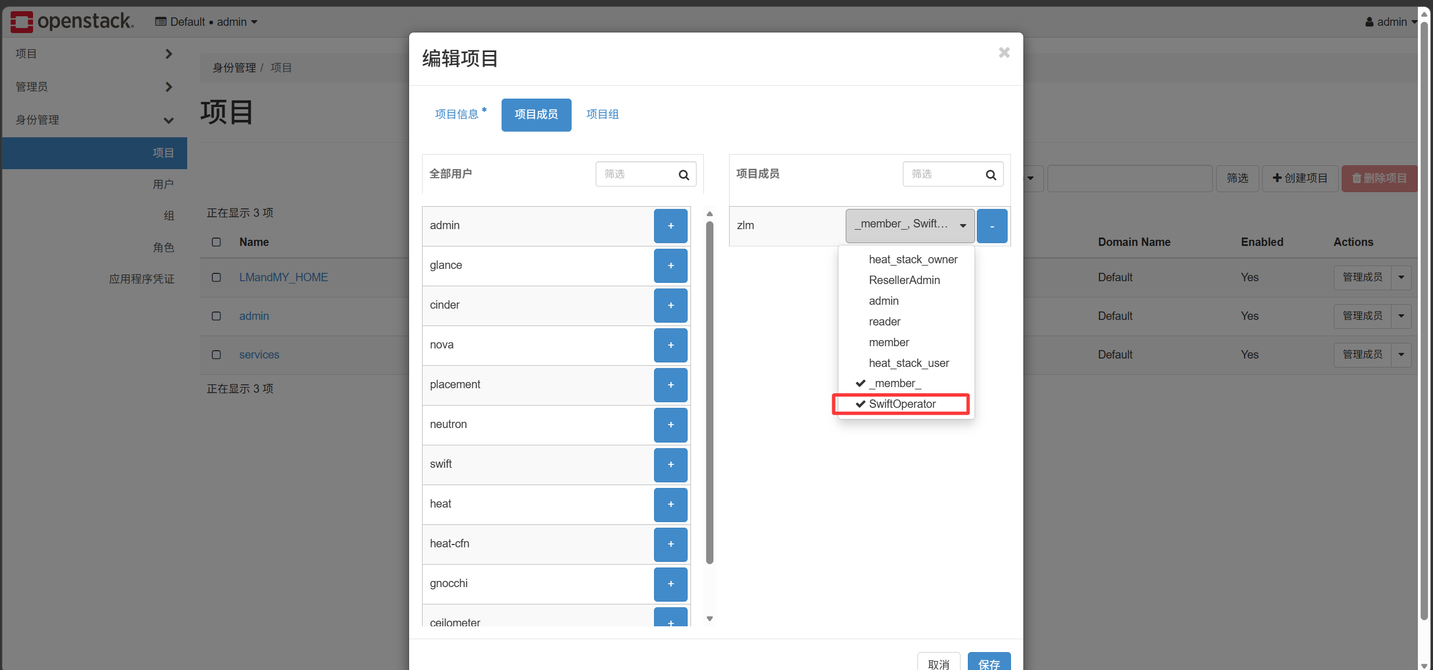
Task: Click the OpenStack logo
Action: [x=72, y=21]
